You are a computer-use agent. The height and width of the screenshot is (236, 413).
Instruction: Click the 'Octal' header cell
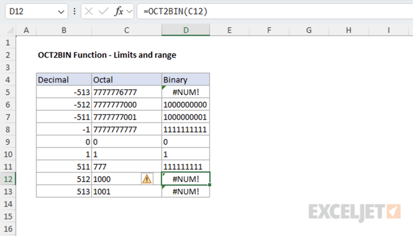coord(127,79)
